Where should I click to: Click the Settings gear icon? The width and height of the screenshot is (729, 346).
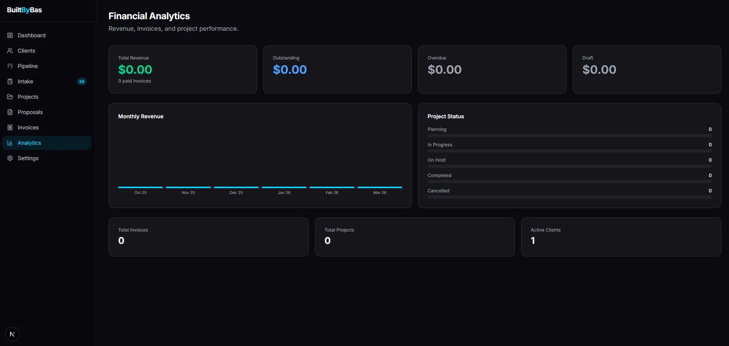[10, 158]
